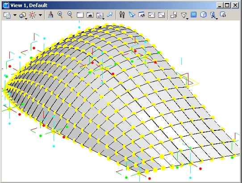The image size is (242, 183).
Task: Expand the dropdown arrow beside View Attributes
Action: coord(15,15)
